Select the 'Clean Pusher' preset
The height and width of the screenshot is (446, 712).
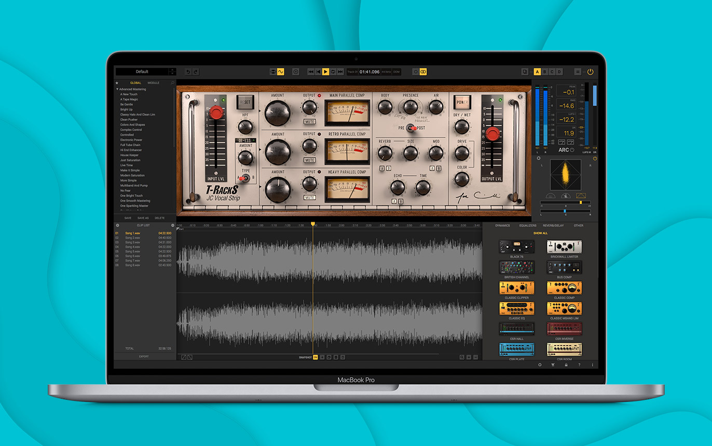[x=129, y=119]
